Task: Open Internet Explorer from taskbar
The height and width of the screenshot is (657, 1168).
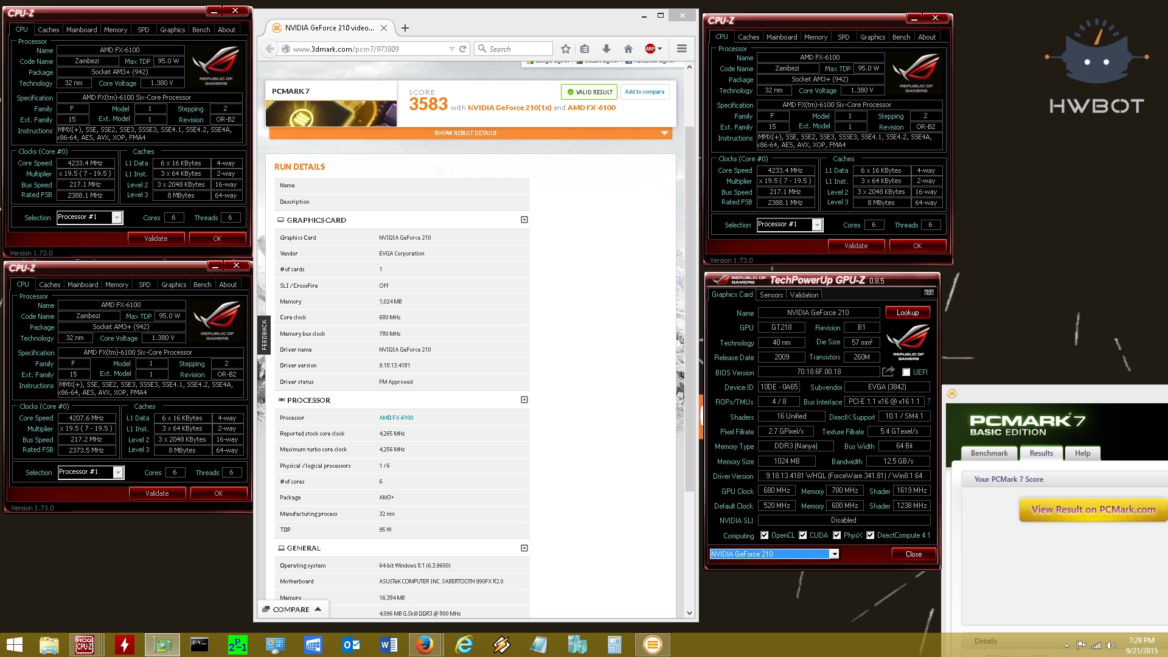Action: [x=464, y=645]
